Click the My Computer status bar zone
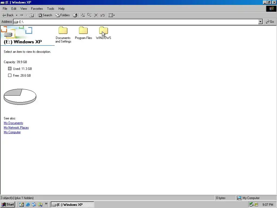This screenshot has width=277, height=208. [256, 198]
